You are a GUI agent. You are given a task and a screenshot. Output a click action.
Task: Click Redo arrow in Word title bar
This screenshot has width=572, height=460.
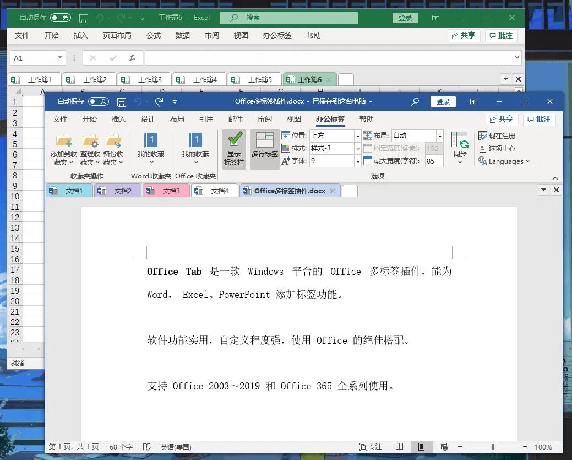(159, 102)
